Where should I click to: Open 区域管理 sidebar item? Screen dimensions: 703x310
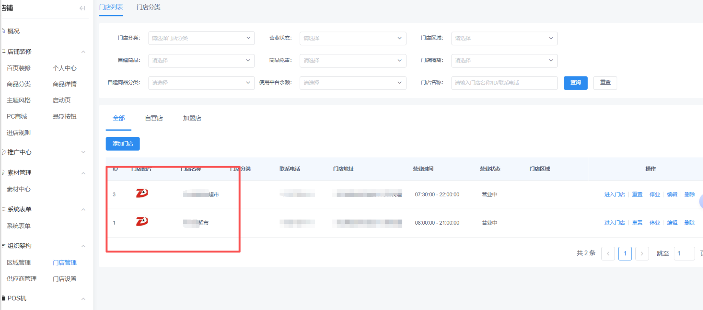(x=19, y=263)
